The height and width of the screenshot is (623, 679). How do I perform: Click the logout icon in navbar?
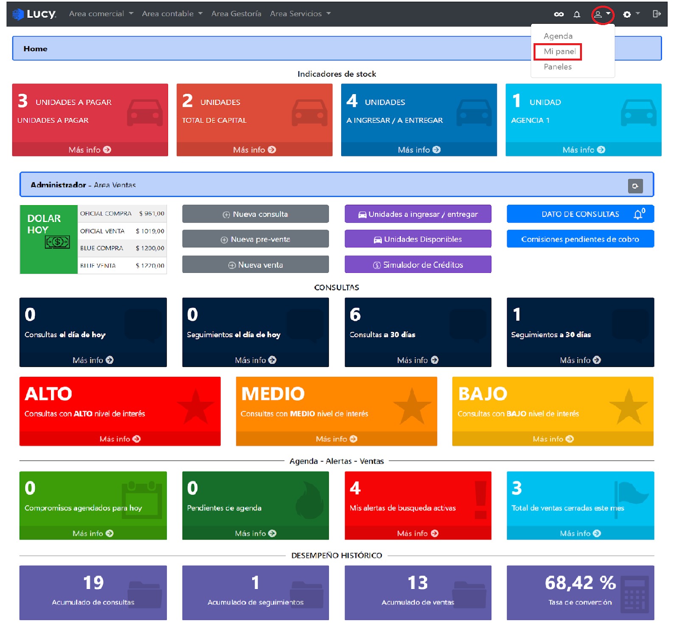coord(657,14)
